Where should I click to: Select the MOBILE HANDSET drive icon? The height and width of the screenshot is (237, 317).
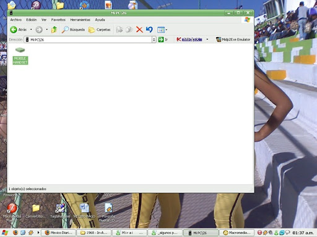(x=20, y=56)
